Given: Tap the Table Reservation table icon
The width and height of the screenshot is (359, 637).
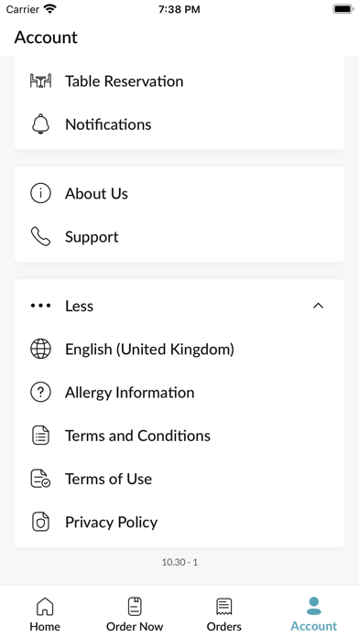Looking at the screenshot, I should (40, 81).
